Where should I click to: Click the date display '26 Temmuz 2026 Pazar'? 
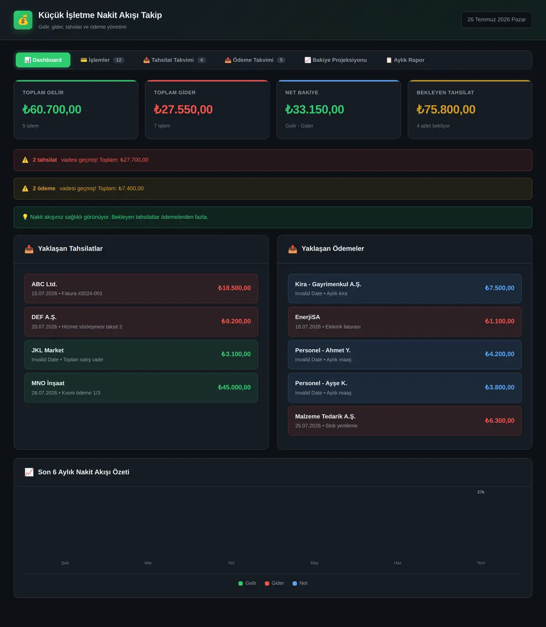[496, 20]
